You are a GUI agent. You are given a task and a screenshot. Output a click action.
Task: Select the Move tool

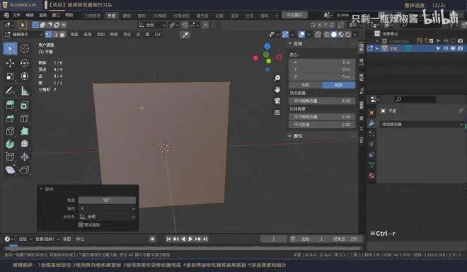[10, 63]
